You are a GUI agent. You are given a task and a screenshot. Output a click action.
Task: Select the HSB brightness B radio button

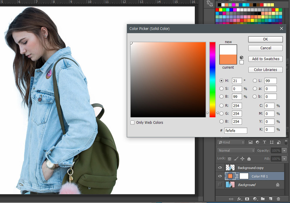(x=221, y=97)
